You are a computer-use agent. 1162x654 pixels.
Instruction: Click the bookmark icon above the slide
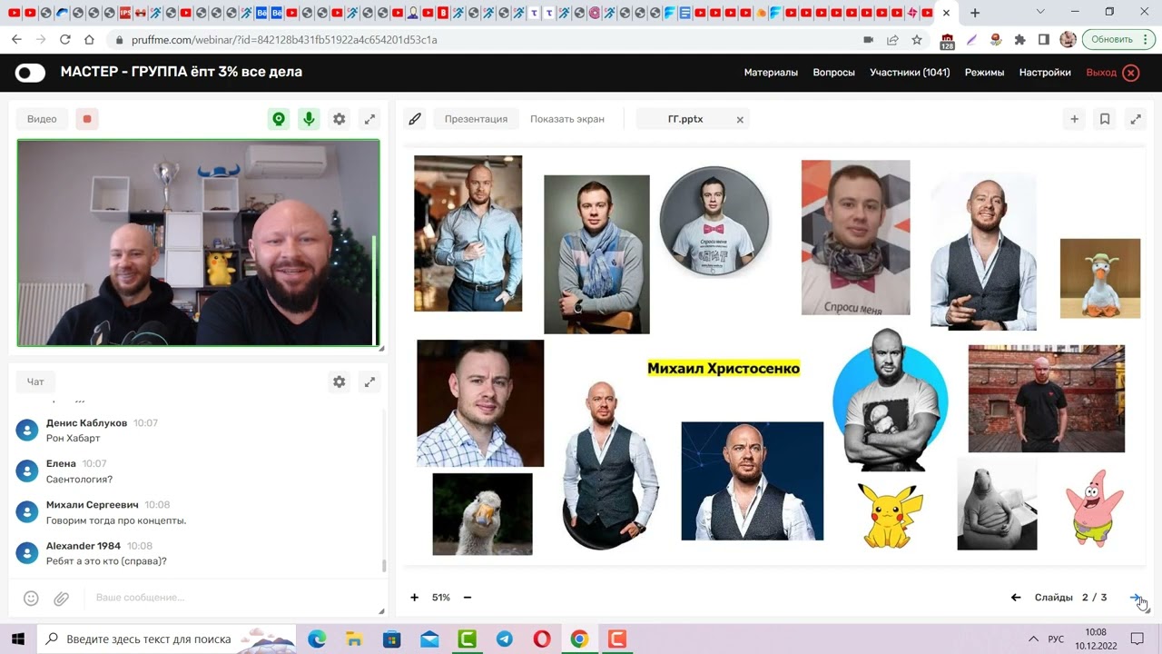[1105, 119]
